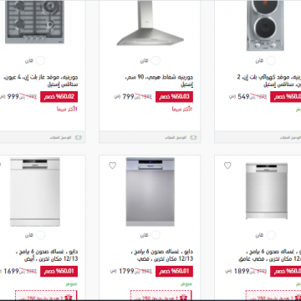Open Gorenje 4-burner gas hob title link
This screenshot has width=301, height=301.
tap(41, 80)
